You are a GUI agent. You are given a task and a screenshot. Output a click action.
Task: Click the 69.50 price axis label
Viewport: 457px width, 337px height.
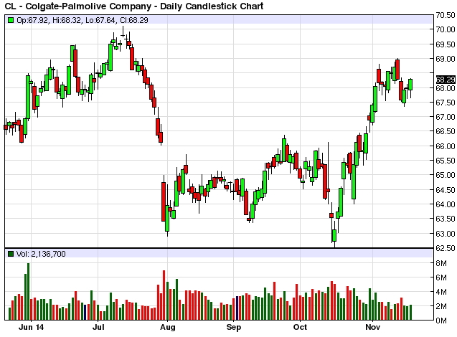445,44
